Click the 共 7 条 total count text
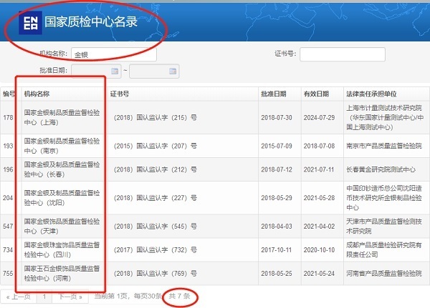This screenshot has height=308, width=430. 180,296
